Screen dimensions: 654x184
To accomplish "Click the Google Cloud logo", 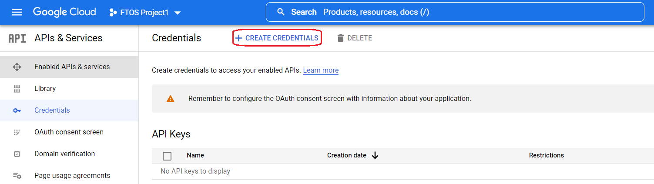I will click(x=64, y=12).
